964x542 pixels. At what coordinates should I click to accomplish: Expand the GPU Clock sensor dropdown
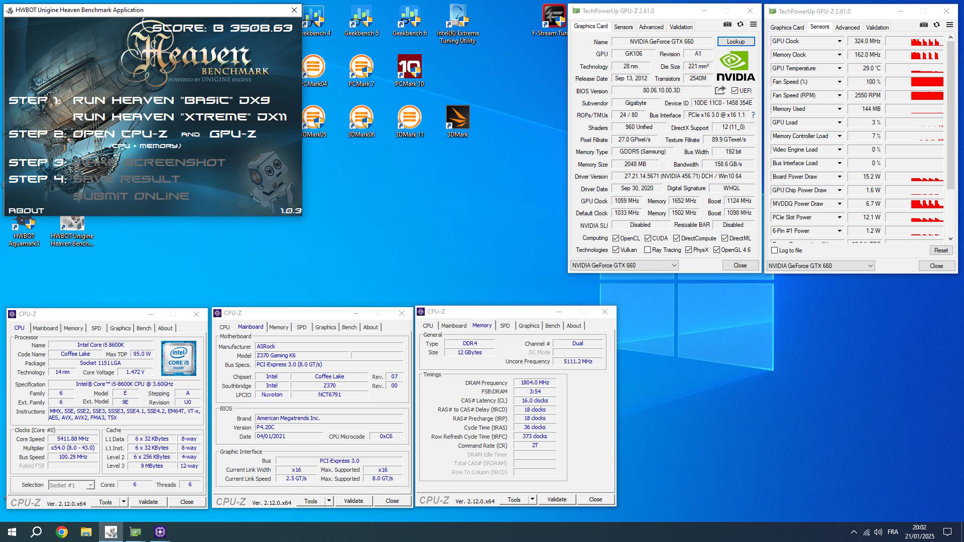click(x=839, y=41)
